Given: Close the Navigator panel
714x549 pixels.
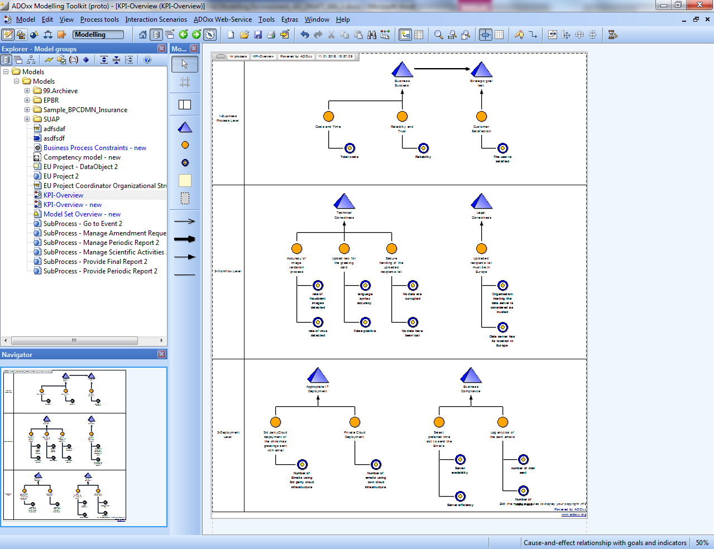Looking at the screenshot, I should pyautogui.click(x=161, y=354).
